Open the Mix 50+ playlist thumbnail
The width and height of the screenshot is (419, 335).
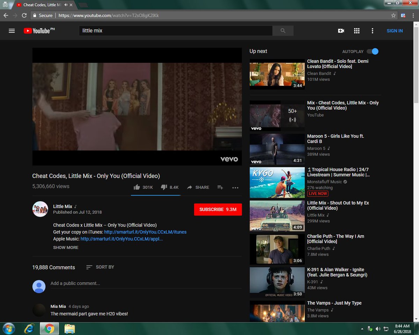(277, 116)
